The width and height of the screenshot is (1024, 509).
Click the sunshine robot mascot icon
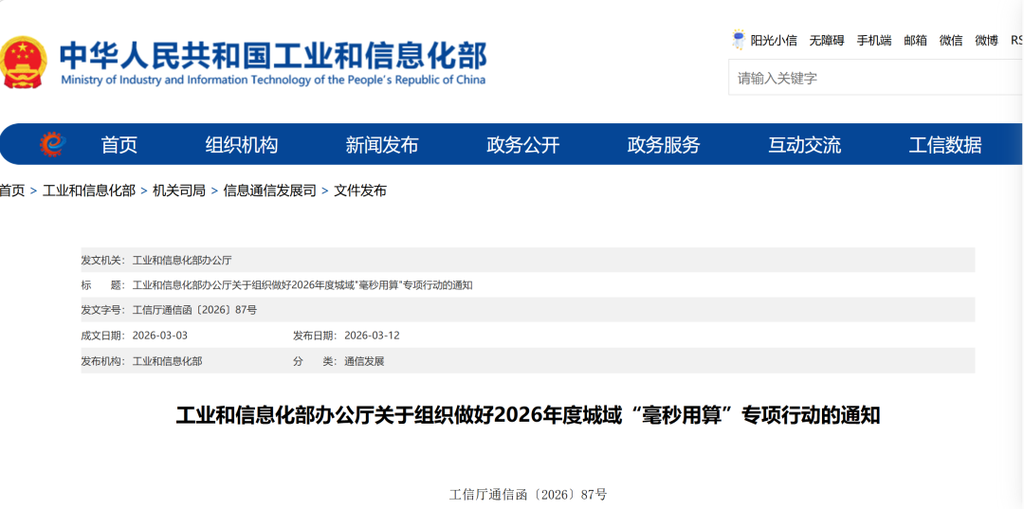tap(739, 40)
